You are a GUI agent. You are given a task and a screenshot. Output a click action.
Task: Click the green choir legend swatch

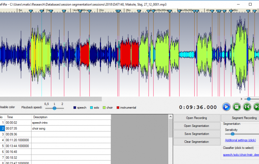[x=104, y=108]
